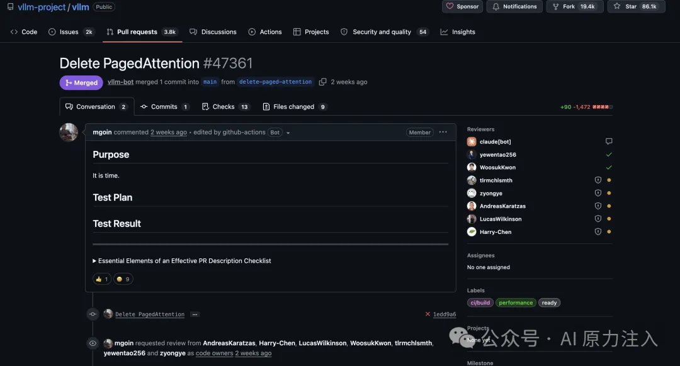Click the shield icon beside Harry-Chen
Image resolution: width=680 pixels, height=366 pixels.
(598, 231)
